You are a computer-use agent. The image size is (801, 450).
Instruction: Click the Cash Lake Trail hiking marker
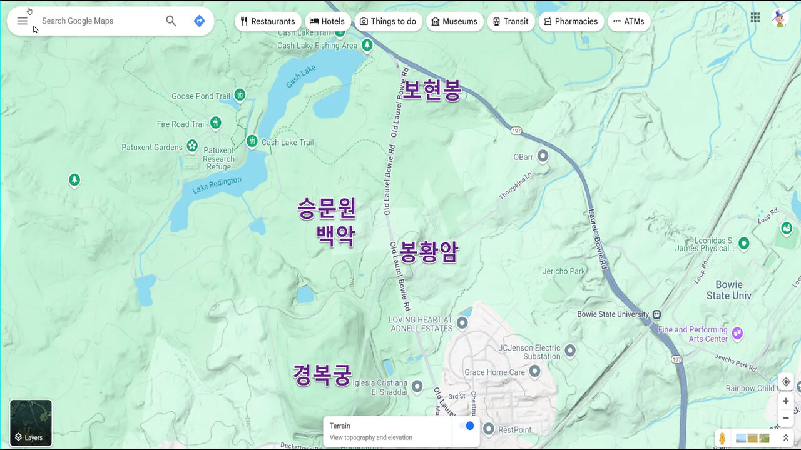(252, 141)
